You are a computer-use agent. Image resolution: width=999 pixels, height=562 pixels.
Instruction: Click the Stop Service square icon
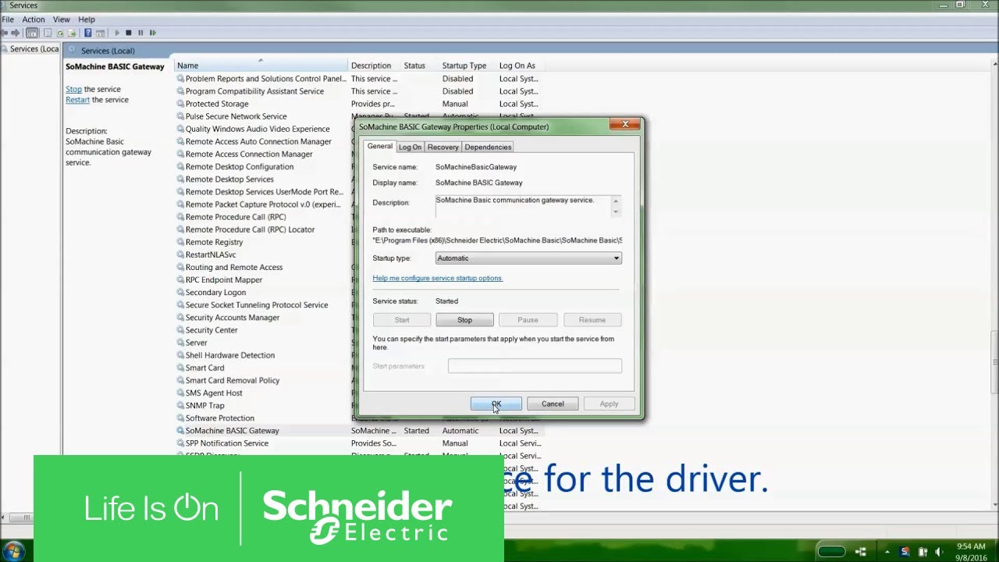pos(129,33)
